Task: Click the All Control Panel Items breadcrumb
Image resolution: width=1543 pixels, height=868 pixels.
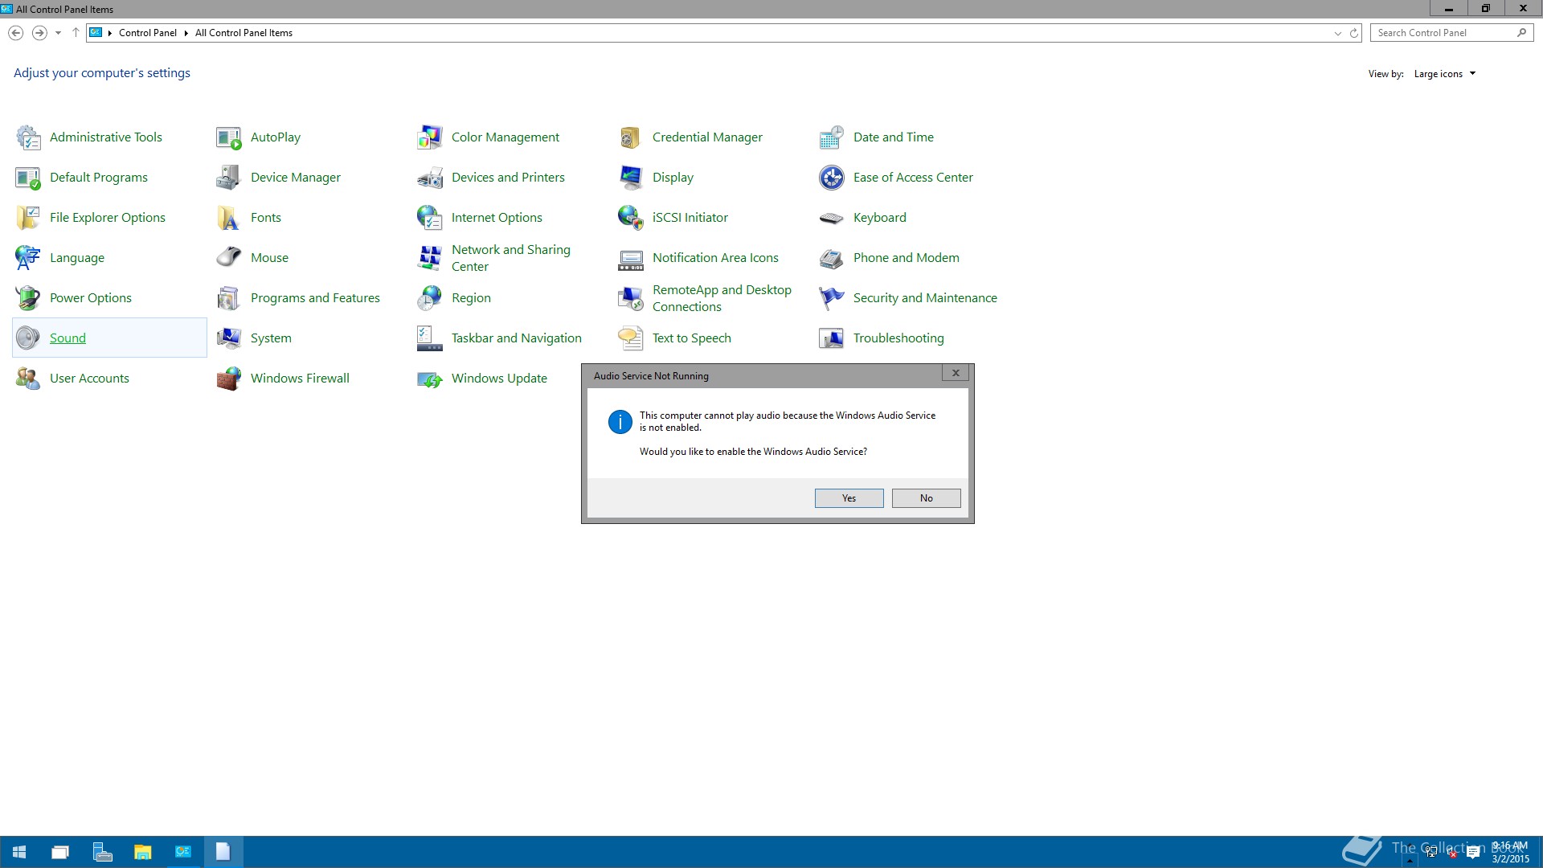Action: [244, 33]
